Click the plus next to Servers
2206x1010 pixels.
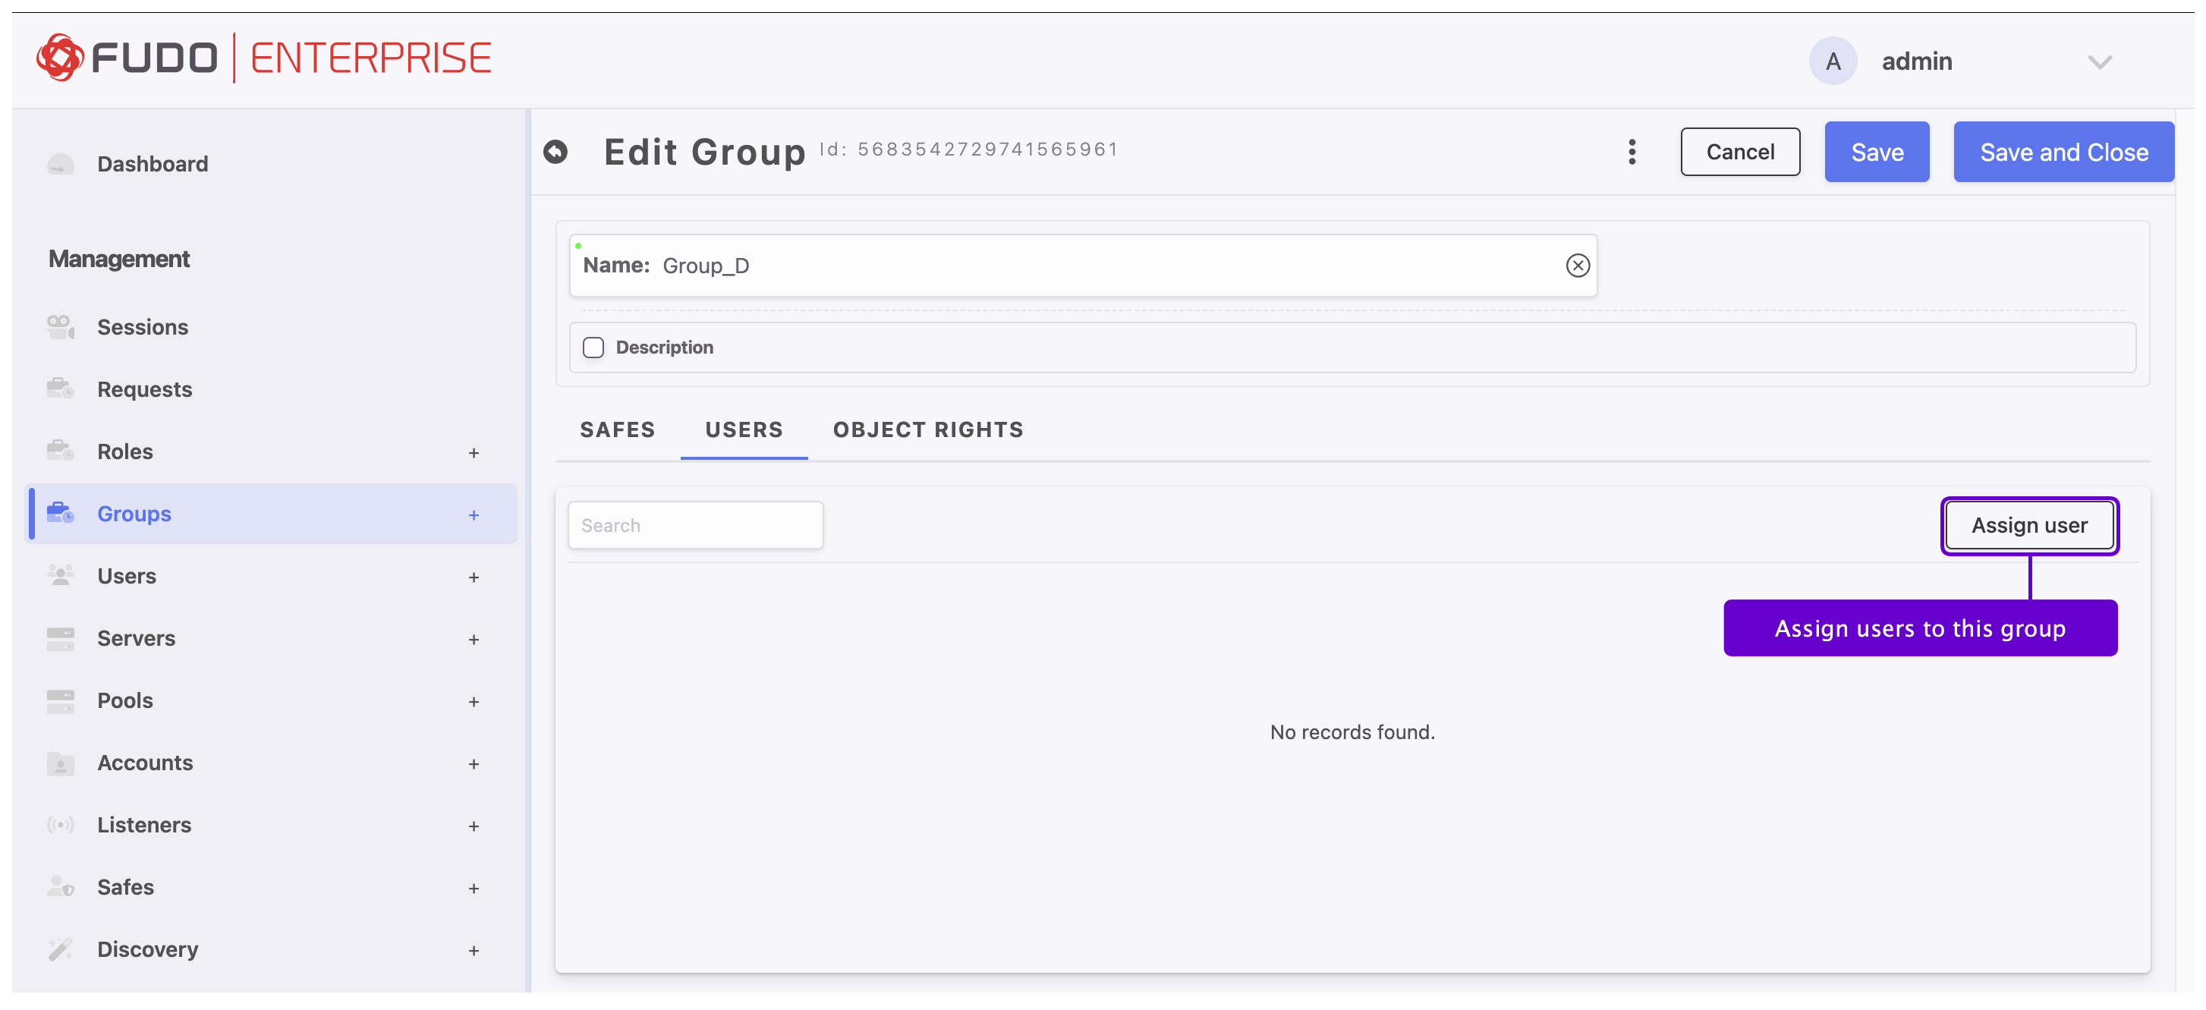474,639
